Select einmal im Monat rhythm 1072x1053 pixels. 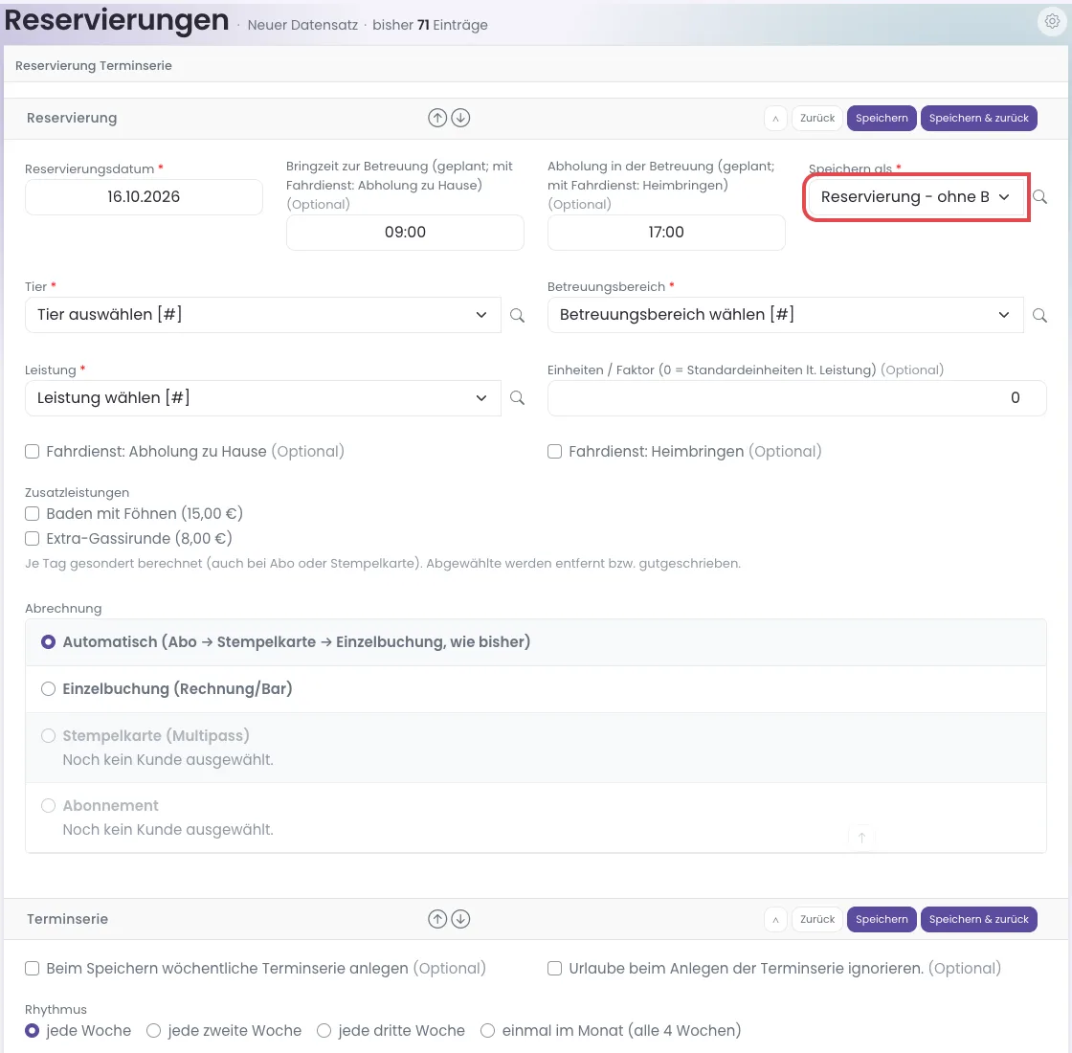pyautogui.click(x=487, y=1030)
